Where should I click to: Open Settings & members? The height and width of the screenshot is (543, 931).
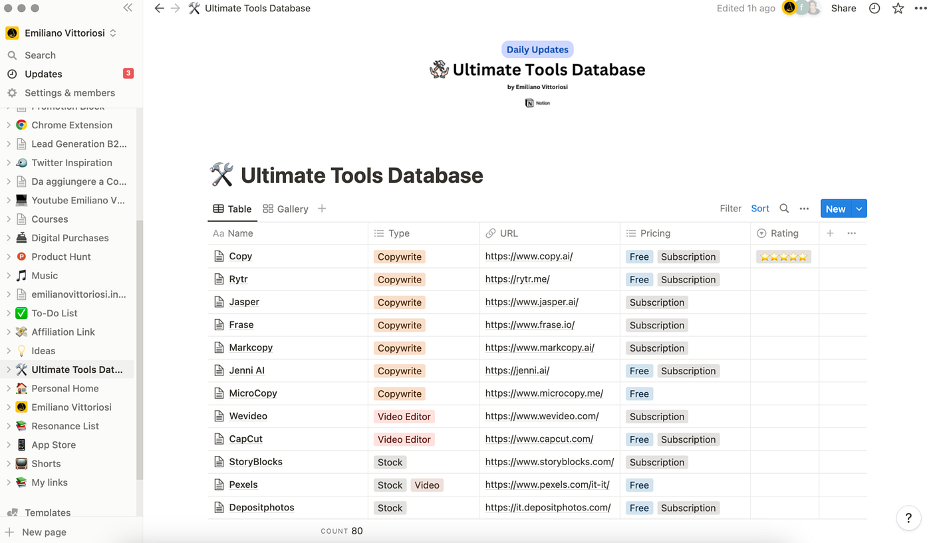click(x=70, y=93)
